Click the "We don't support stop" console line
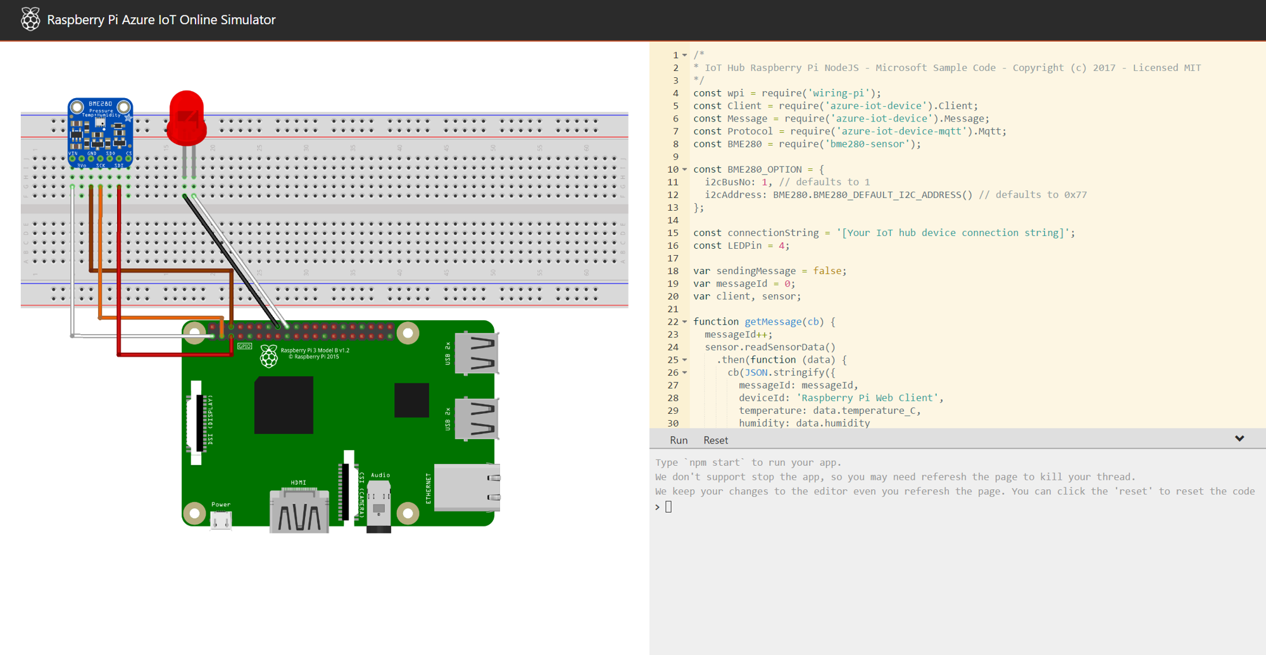1266x655 pixels. (896, 477)
